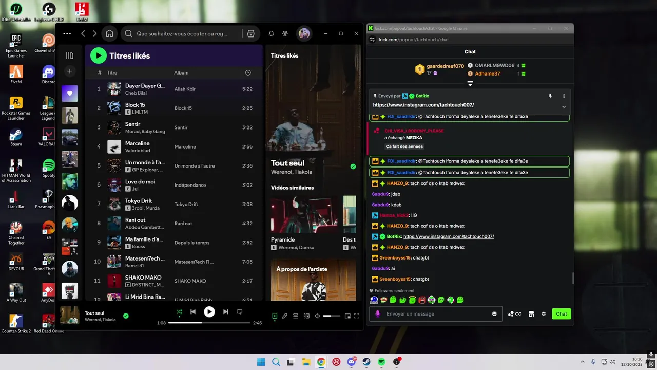This screenshot has height=370, width=657.
Task: Open Spotify from the Windows taskbar
Action: 381,362
